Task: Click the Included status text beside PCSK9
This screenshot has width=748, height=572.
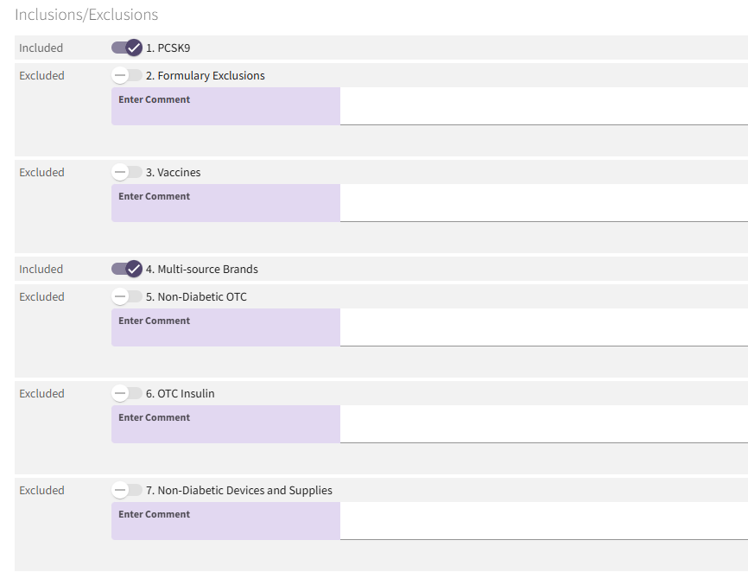Action: point(41,48)
